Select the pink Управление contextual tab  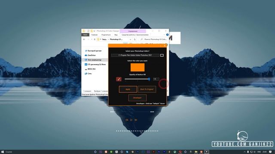pyautogui.click(x=133, y=31)
